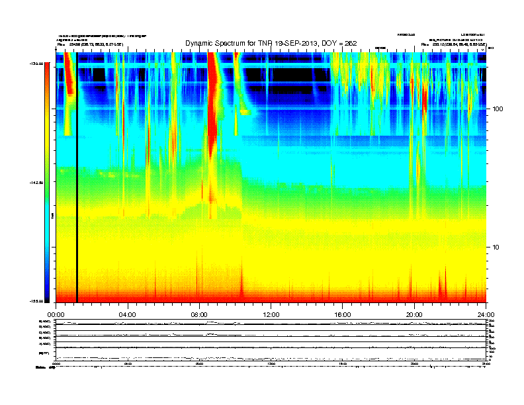Click the 08:00 time axis label
The height and width of the screenshot is (405, 524).
click(x=200, y=314)
